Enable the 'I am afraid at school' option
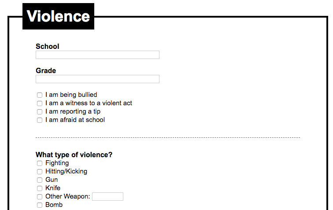 point(40,120)
